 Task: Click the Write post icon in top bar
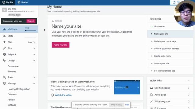point(174,2)
